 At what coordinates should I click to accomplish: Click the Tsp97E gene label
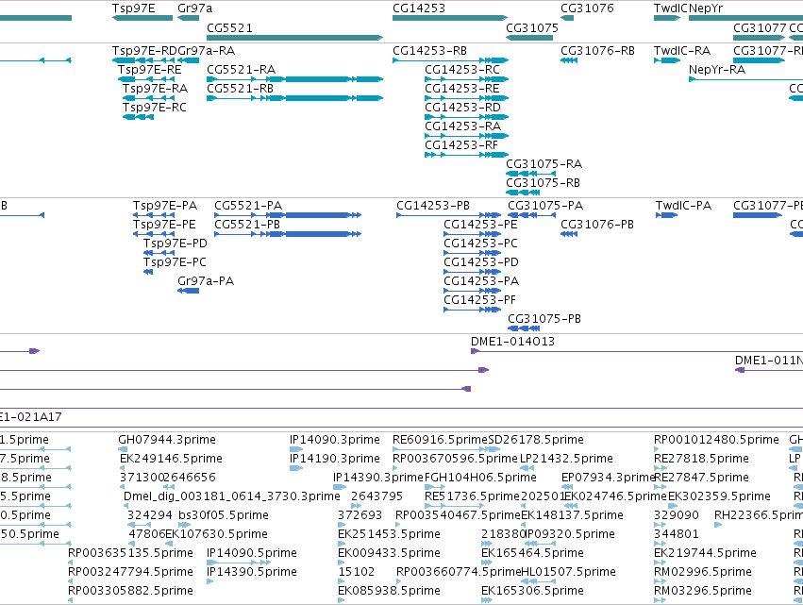point(134,8)
